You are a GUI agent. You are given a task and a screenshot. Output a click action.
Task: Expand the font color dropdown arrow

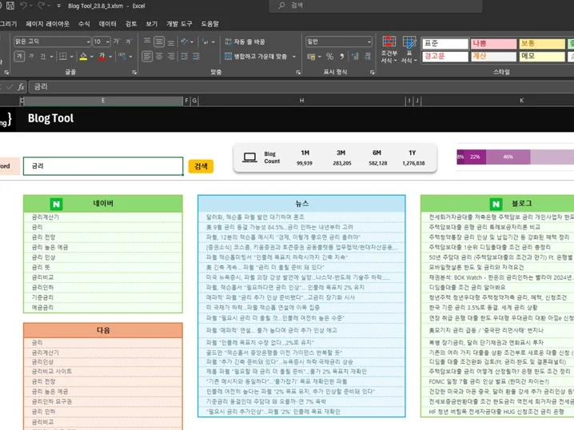tap(110, 57)
